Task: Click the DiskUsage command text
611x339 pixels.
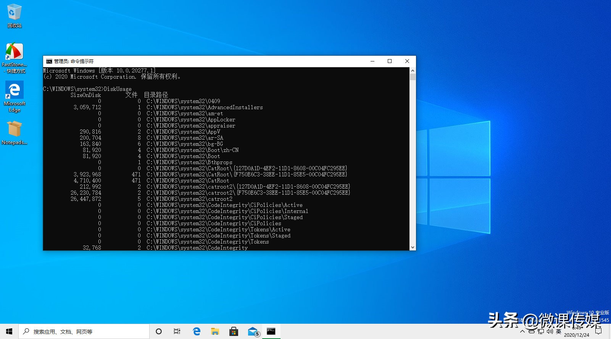Action: (118, 89)
